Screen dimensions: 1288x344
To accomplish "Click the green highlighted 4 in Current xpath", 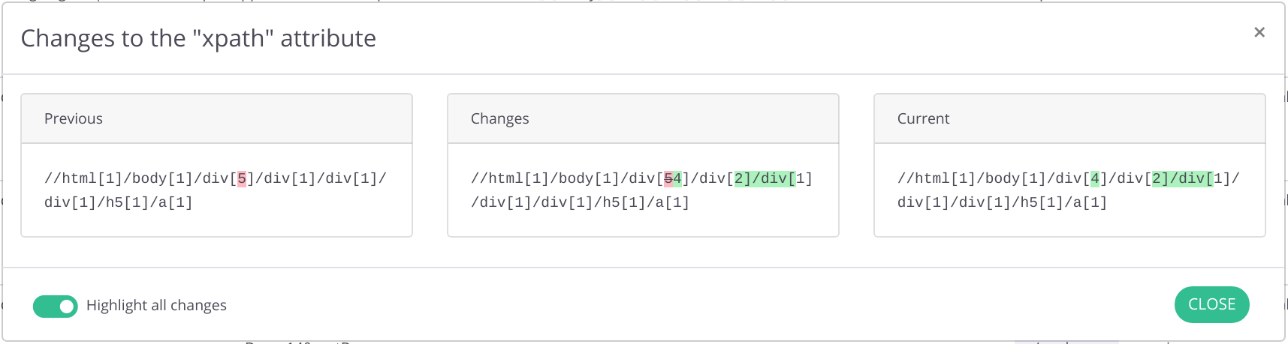I will coord(1095,178).
